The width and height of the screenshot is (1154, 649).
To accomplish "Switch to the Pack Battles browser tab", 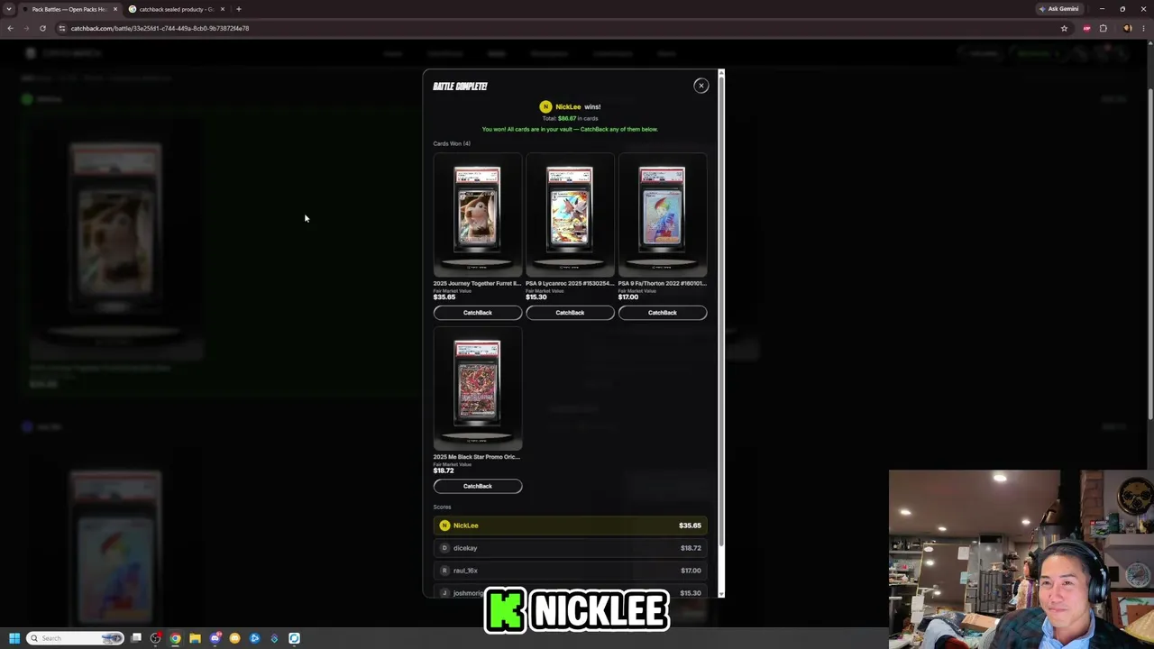I will (70, 9).
